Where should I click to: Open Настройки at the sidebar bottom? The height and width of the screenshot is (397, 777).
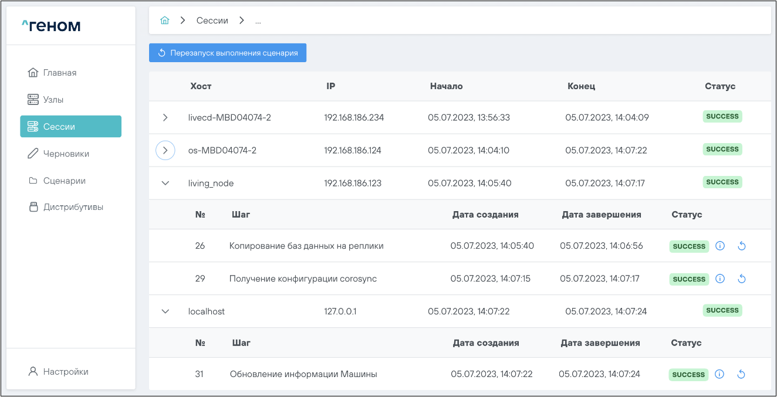[x=65, y=372]
